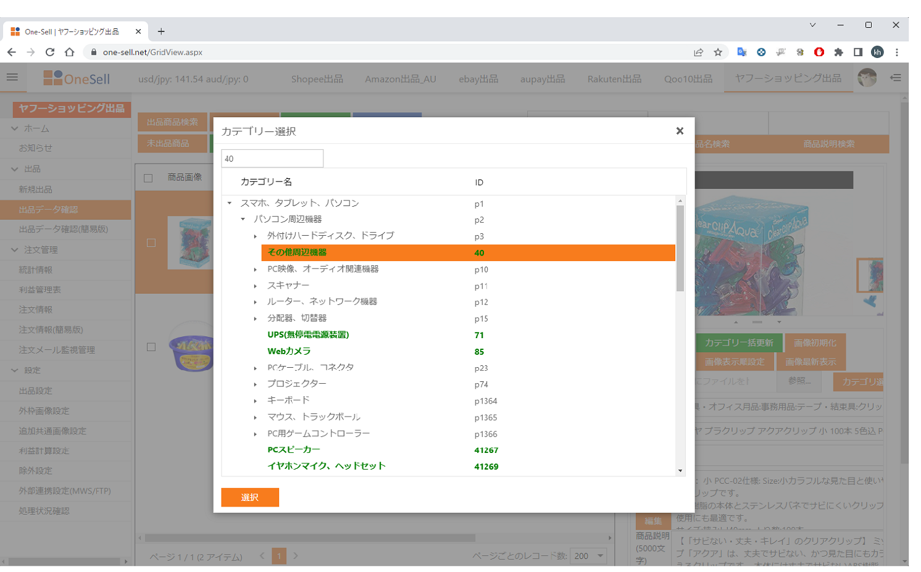Expand the 外付けハードディスク、ドライブ category node
921x572 pixels.
coord(257,236)
